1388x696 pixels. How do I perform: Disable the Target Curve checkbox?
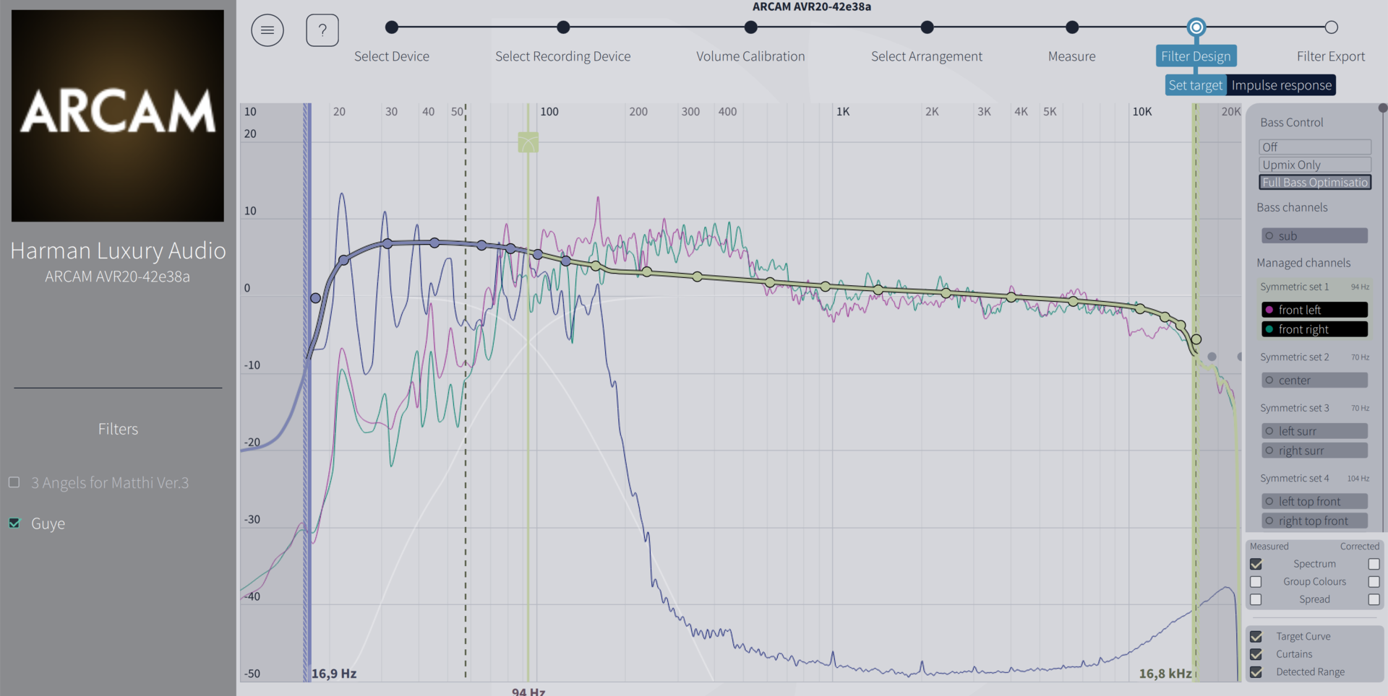pyautogui.click(x=1256, y=637)
